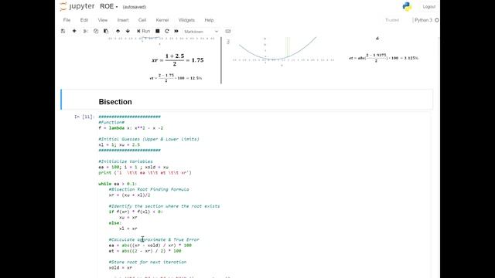The width and height of the screenshot is (495, 278).
Task: Click the 'while ea > 0.1:' line
Action: [117, 184]
